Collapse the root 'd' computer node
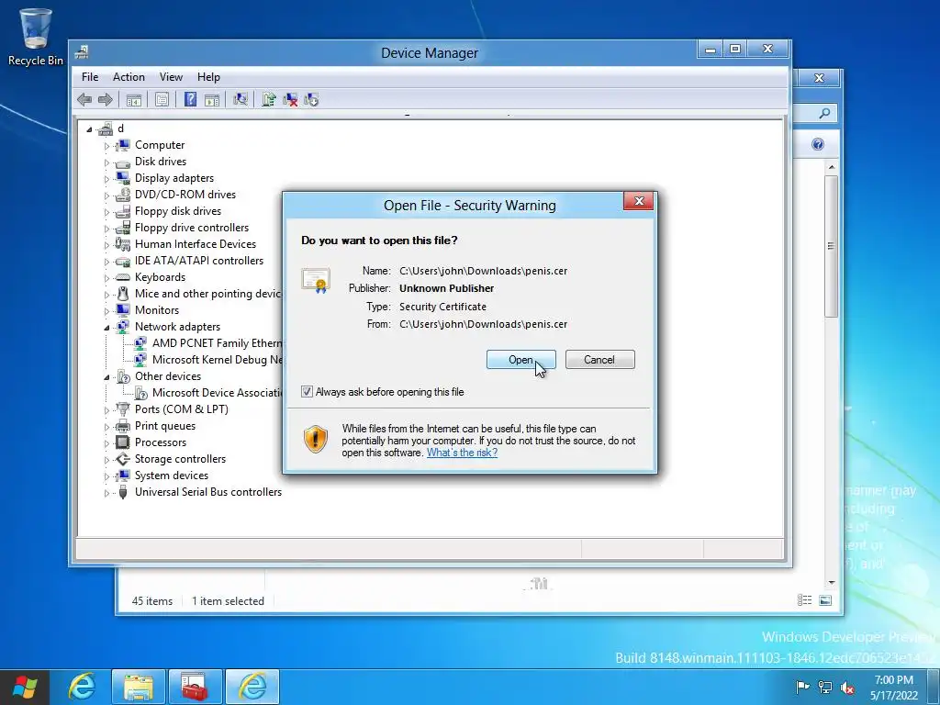 [89, 129]
